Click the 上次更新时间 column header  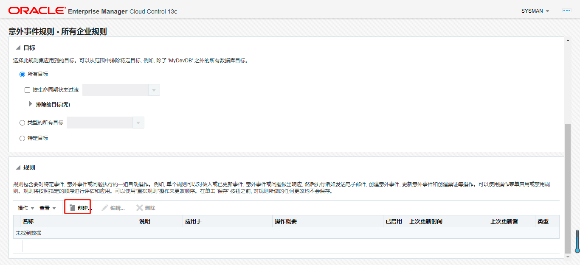[447, 221]
